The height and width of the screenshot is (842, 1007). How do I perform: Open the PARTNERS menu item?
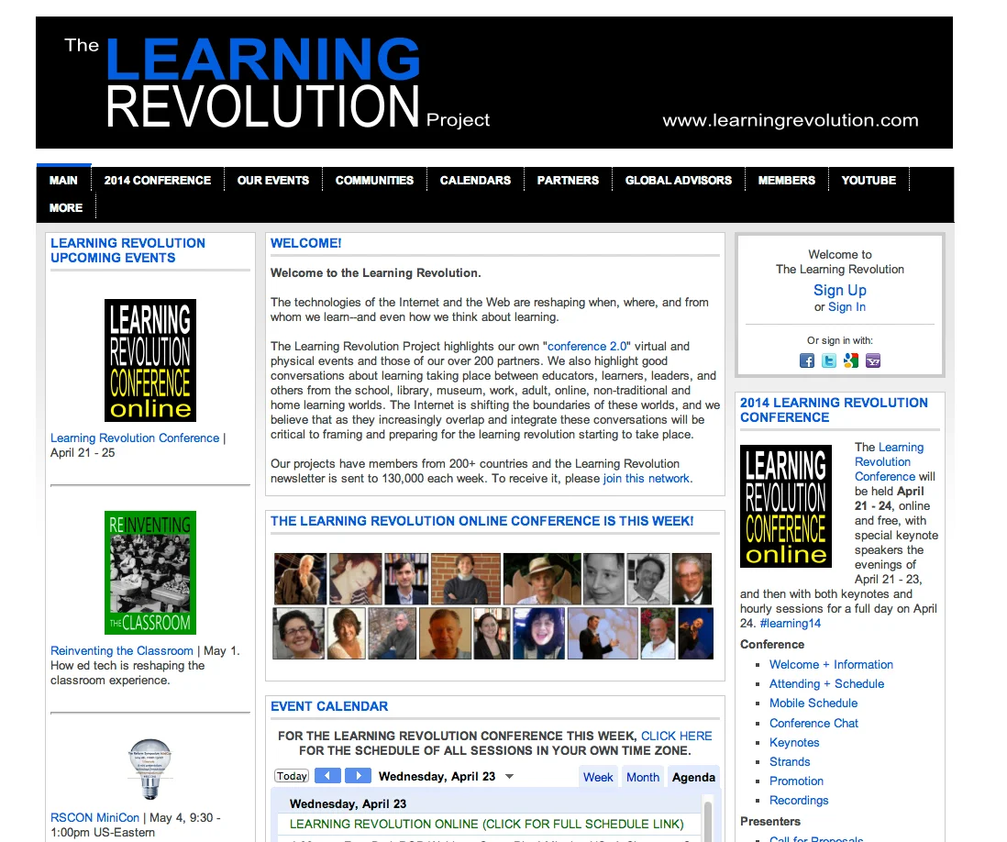pyautogui.click(x=568, y=181)
